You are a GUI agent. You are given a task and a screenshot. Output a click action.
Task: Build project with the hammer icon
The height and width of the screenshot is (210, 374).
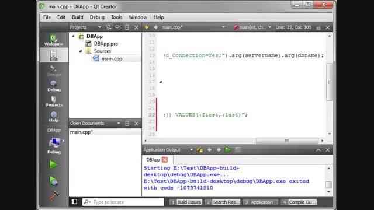point(54,196)
